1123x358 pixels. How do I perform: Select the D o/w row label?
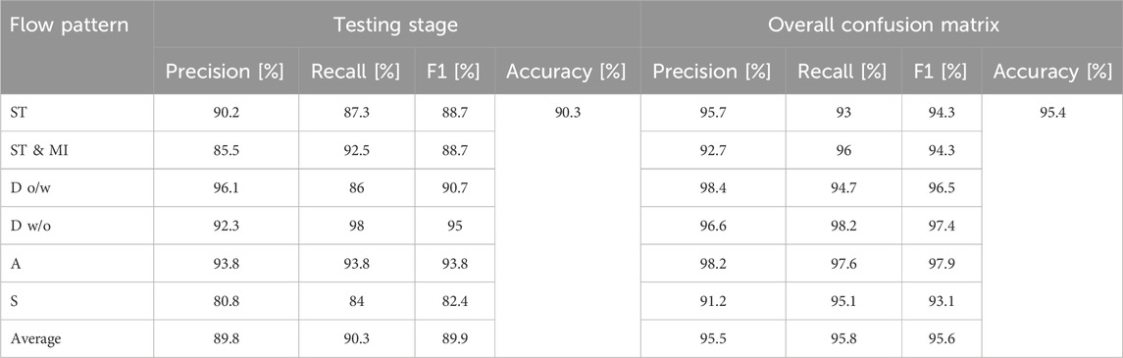[x=29, y=188]
